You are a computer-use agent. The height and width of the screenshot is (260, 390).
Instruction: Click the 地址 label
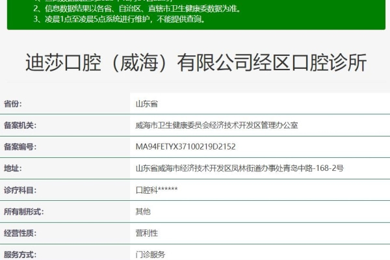pyautogui.click(x=13, y=168)
